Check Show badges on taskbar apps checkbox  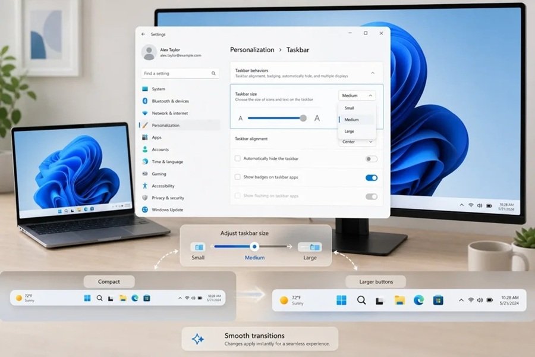pos(237,177)
